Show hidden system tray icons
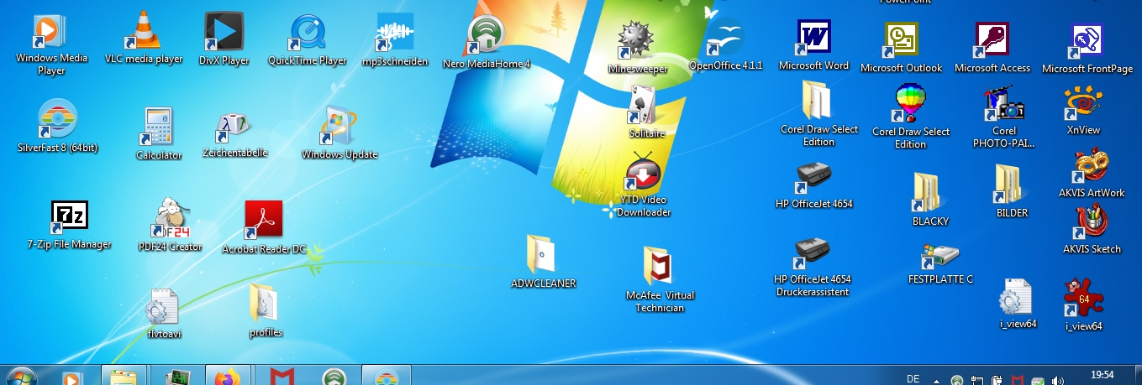The width and height of the screenshot is (1142, 385). (935, 380)
